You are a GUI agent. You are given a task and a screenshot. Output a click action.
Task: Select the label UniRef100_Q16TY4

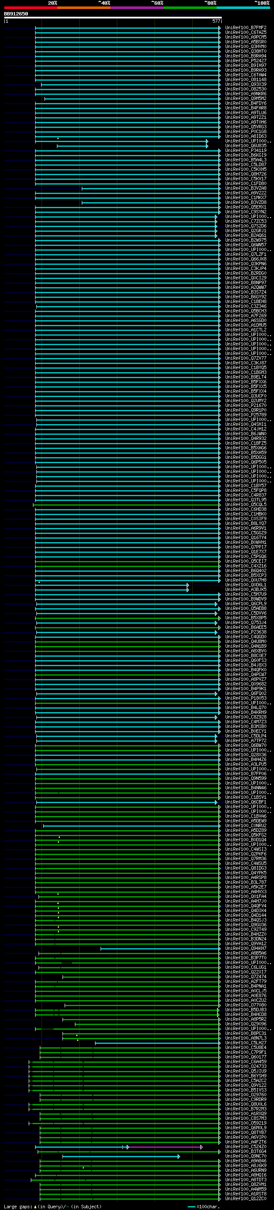tap(246, 537)
